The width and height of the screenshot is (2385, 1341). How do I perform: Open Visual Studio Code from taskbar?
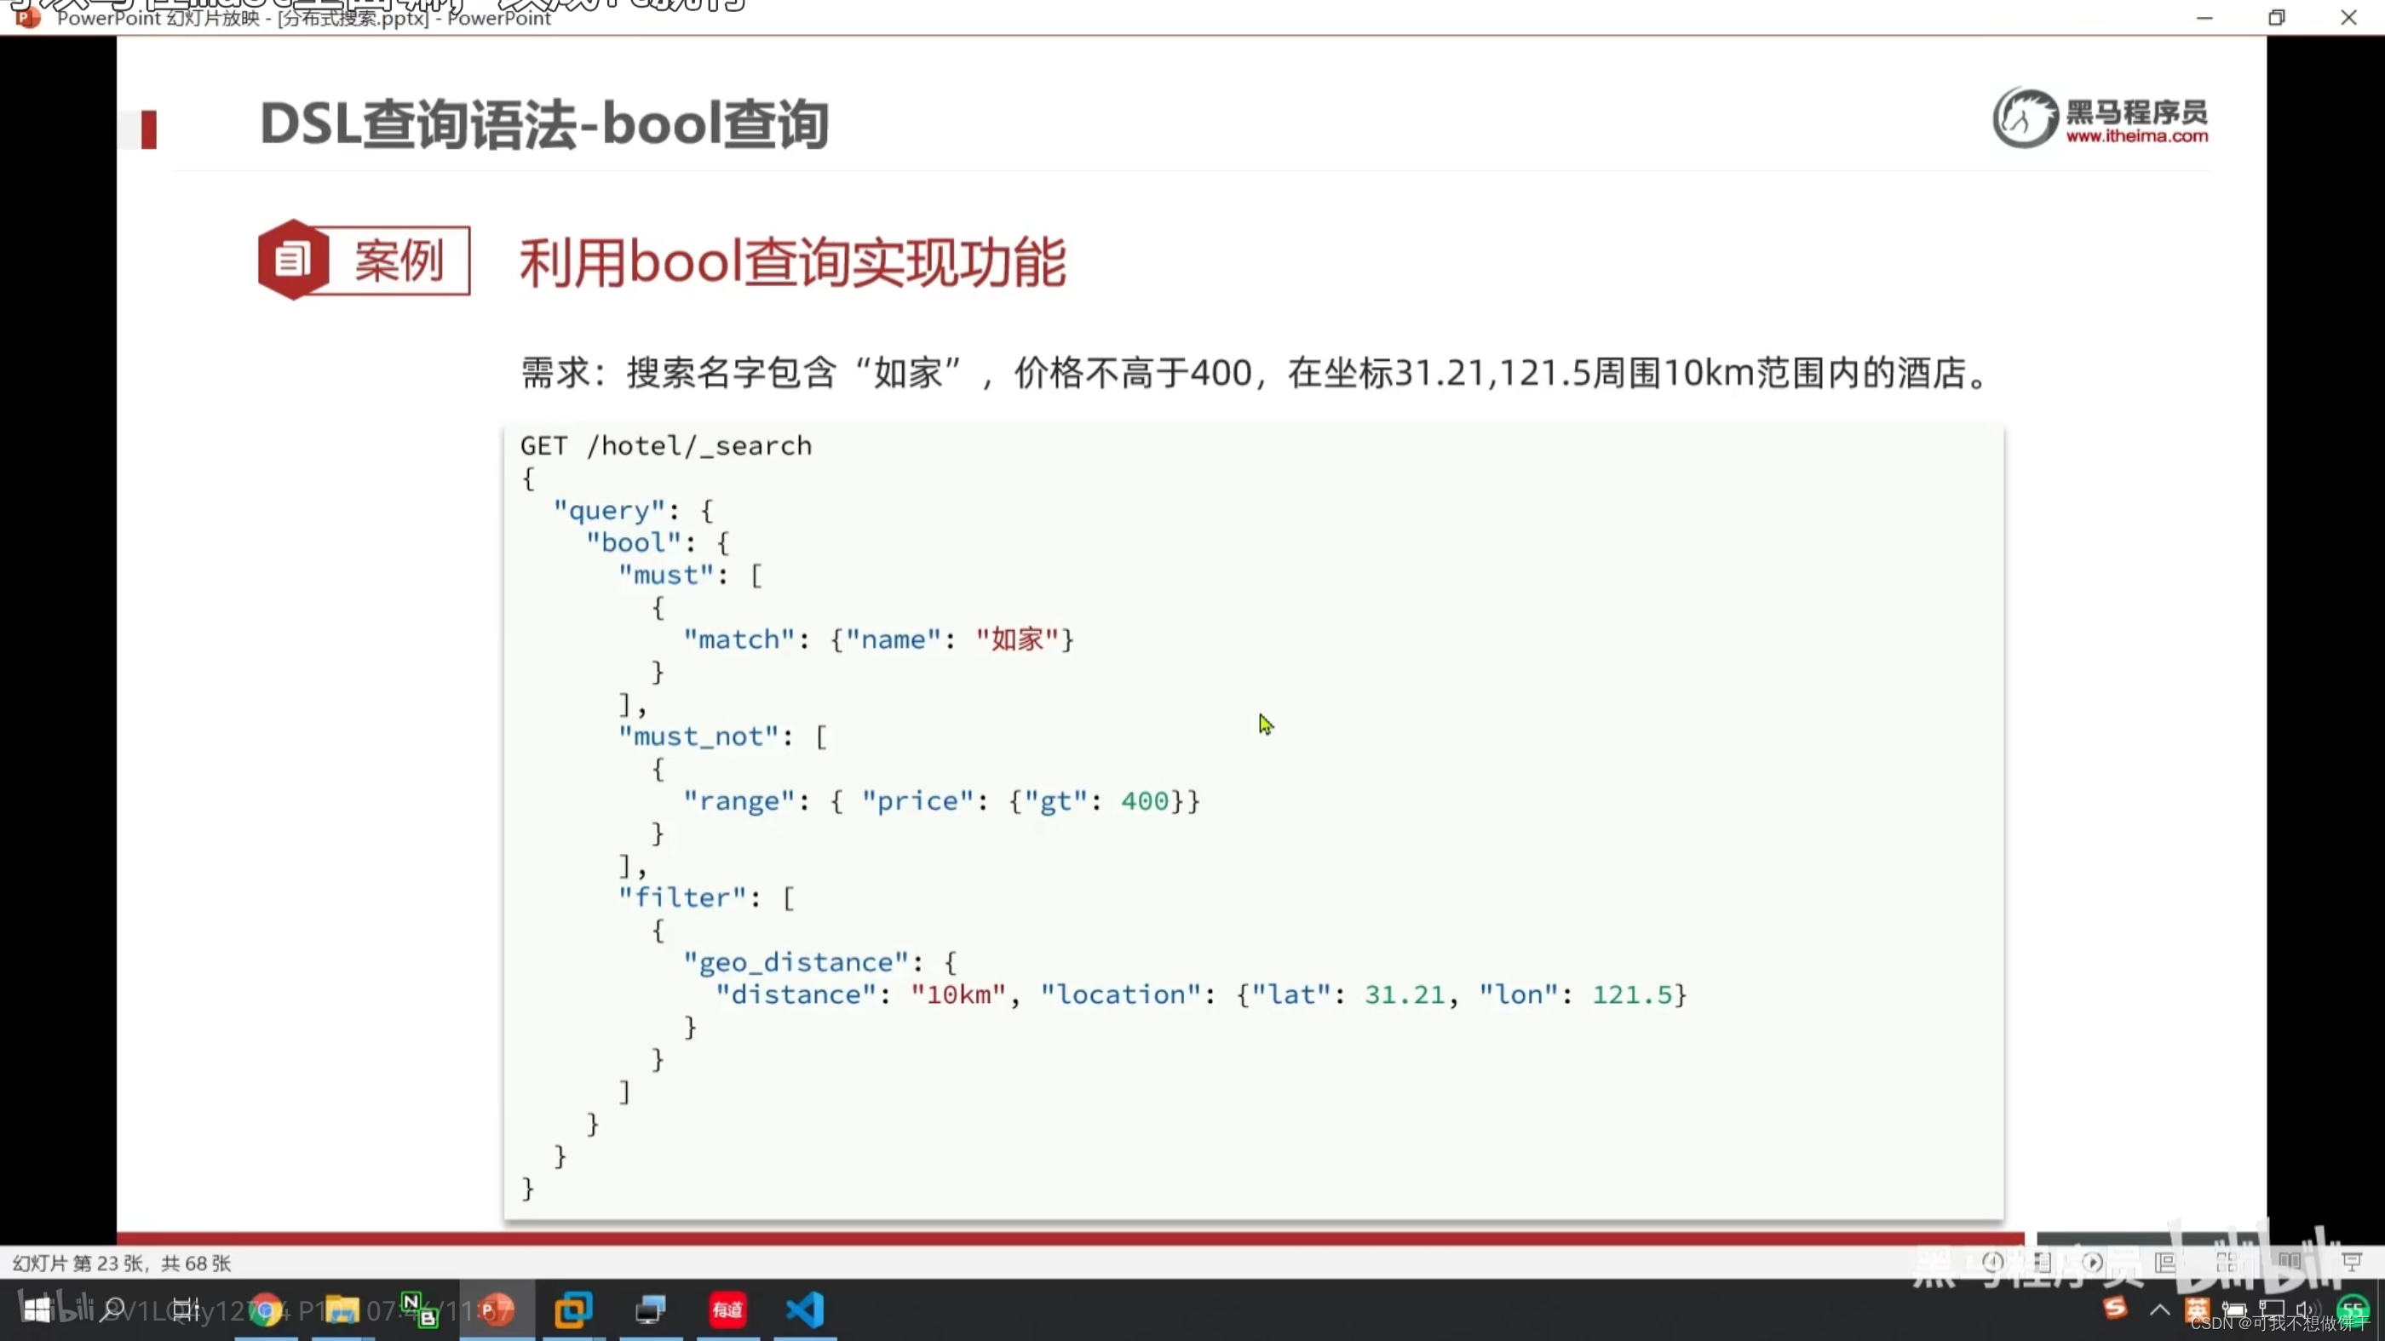[805, 1309]
